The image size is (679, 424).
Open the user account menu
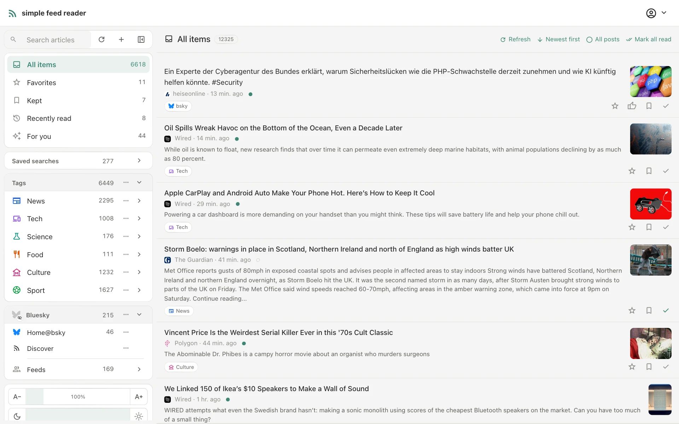(x=656, y=13)
